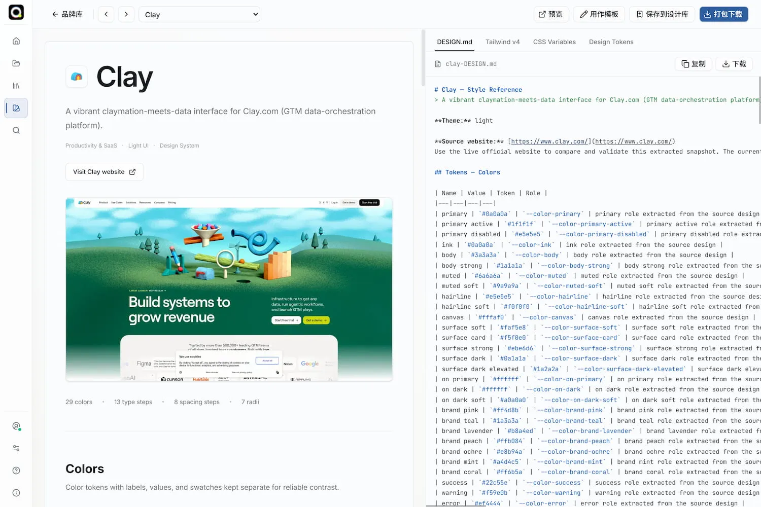This screenshot has height=507, width=761.
Task: Click the '## Tokens — Colors' heading line
Action: (x=467, y=172)
